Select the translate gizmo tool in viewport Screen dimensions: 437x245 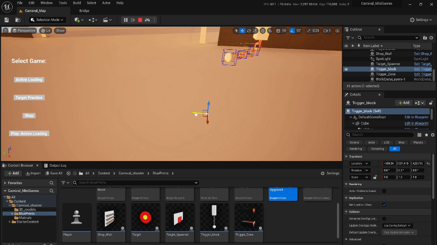tap(243, 30)
